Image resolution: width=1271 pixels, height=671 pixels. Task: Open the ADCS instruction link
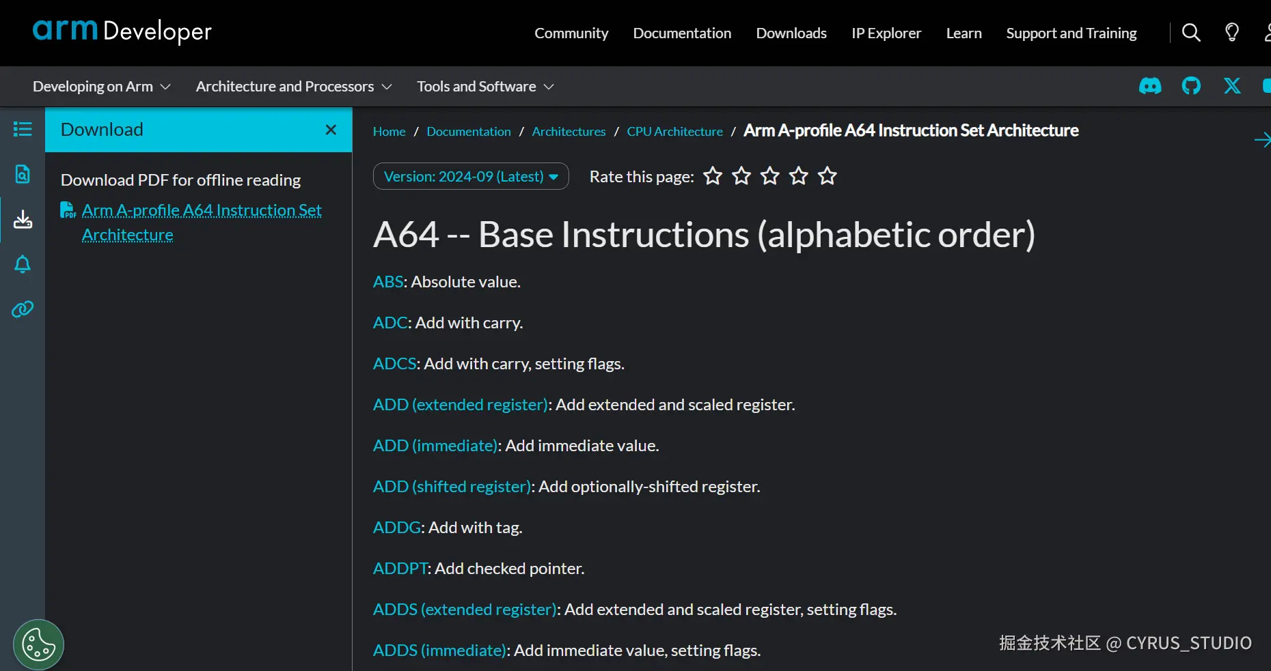(x=395, y=364)
